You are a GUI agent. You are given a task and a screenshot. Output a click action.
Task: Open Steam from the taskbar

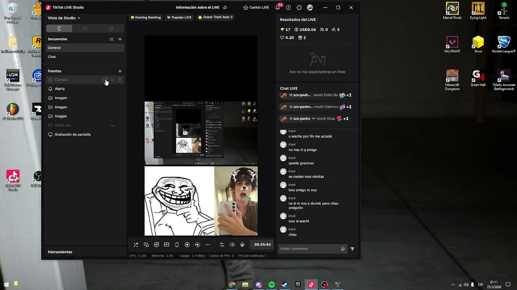click(x=285, y=285)
